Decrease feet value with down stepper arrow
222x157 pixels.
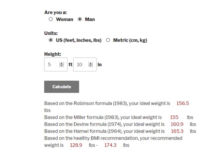(61, 65)
